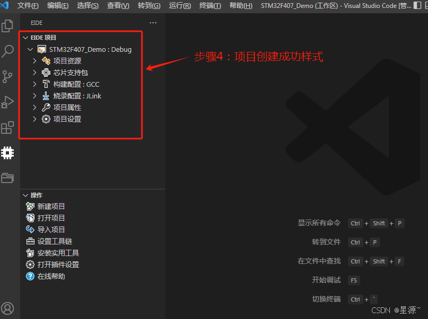The height and width of the screenshot is (319, 428).
Task: Expand the 项目设置 node chevron
Action: 34,119
